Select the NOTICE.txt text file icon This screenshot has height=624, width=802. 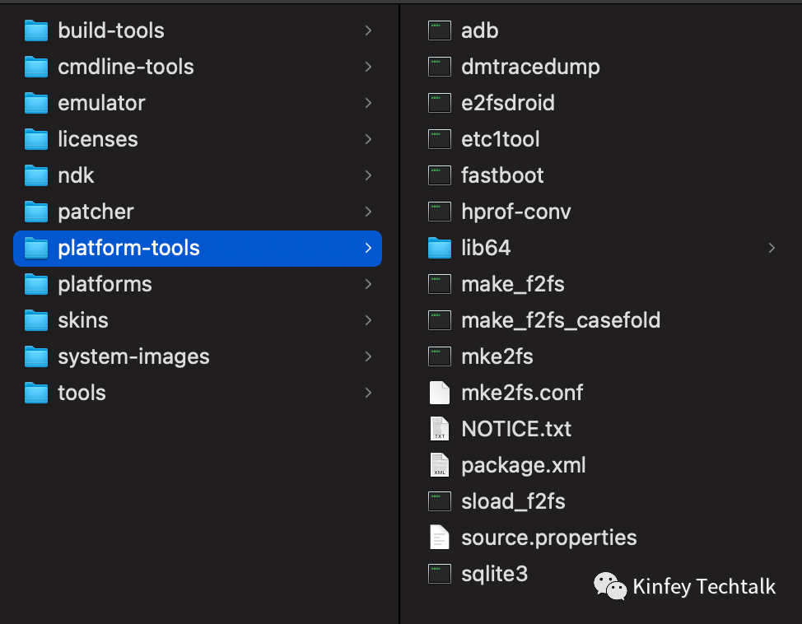tap(440, 429)
